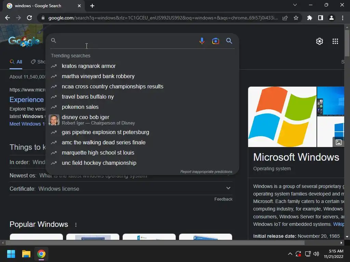Screen dimensions: 350x262
Task: Reload the current page
Action: (29, 18)
